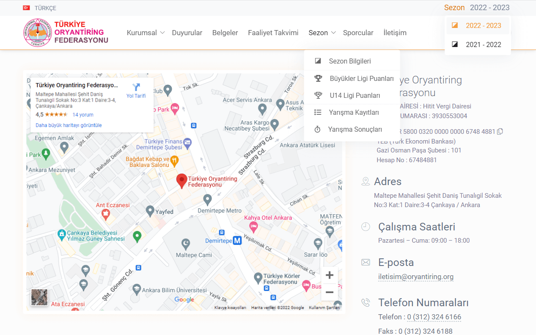Screen dimensions: 536x335
Task: Click the Acer Servis Ankara marker
Action: click(x=262, y=109)
